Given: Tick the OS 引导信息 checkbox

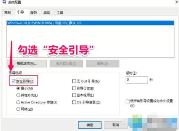Looking at the screenshot, I should 74,102.
